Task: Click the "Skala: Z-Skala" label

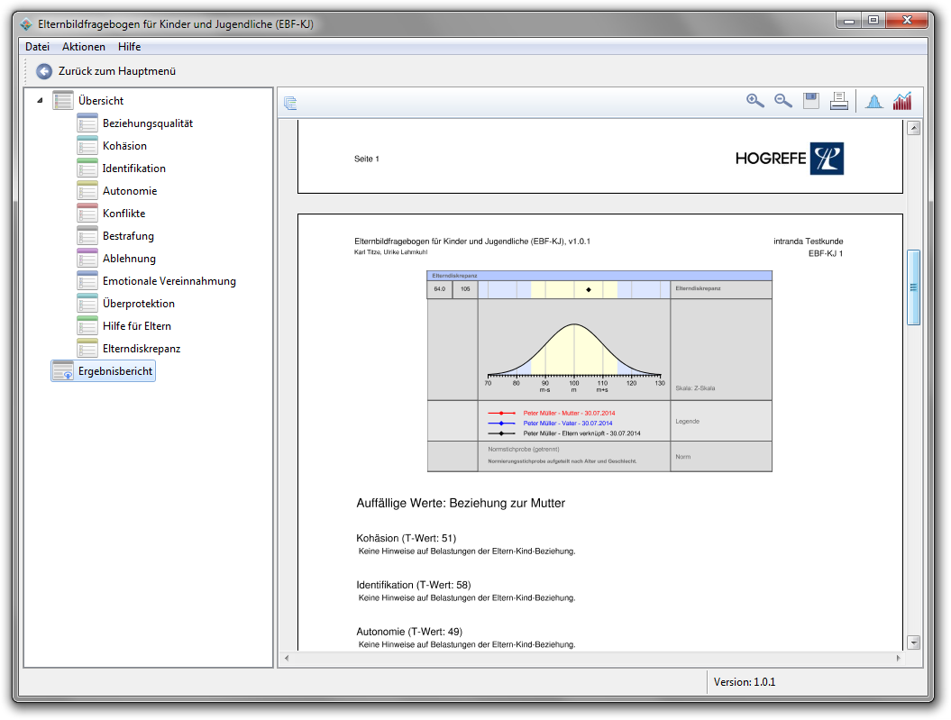Action: click(695, 388)
